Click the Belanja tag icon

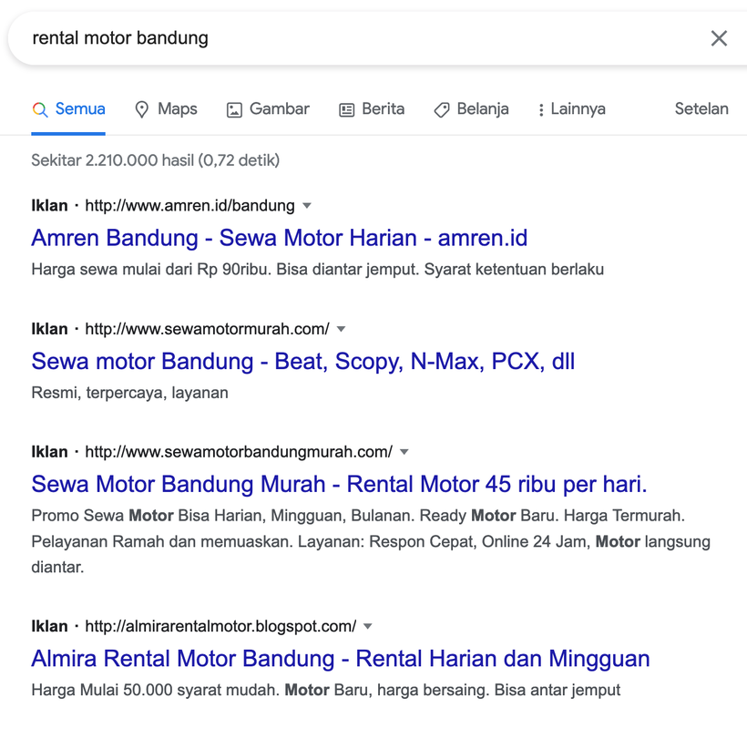pyautogui.click(x=442, y=109)
